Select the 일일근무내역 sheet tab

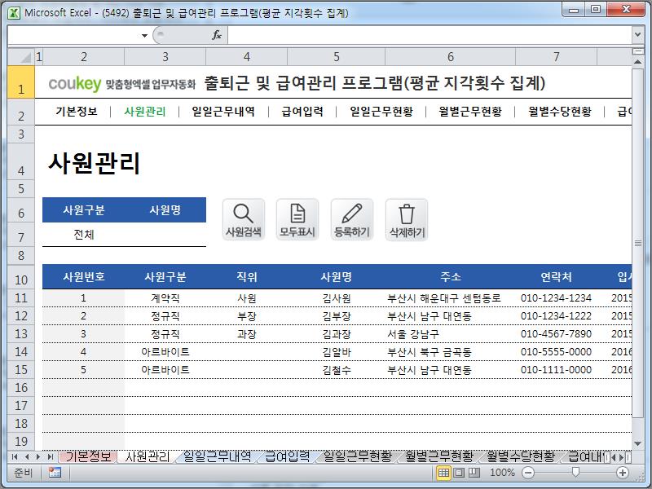(217, 456)
